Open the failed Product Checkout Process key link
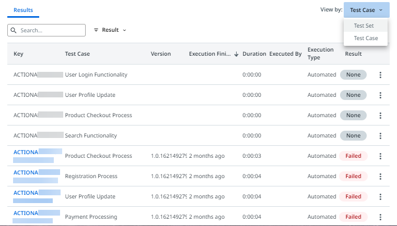Viewport: 397px width, 226px height. click(x=25, y=152)
